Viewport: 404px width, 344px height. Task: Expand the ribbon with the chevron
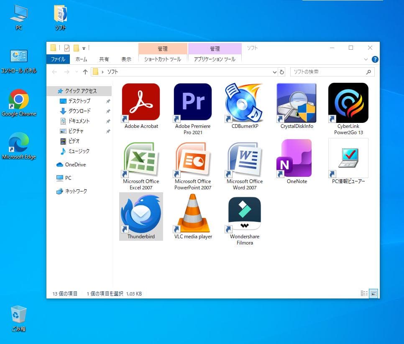click(x=366, y=59)
